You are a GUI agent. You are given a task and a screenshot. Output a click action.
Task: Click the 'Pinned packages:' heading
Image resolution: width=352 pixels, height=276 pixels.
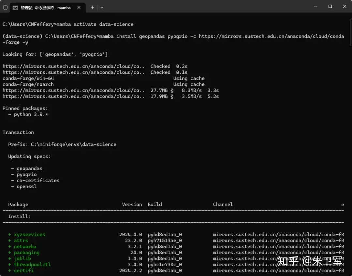[25, 109]
